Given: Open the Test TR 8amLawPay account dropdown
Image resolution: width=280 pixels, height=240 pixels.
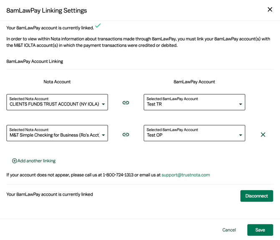Looking at the screenshot, I should coord(194,102).
